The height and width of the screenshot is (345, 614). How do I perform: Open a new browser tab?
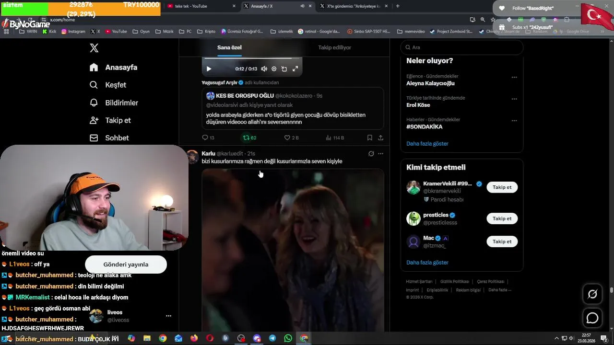pos(398,6)
